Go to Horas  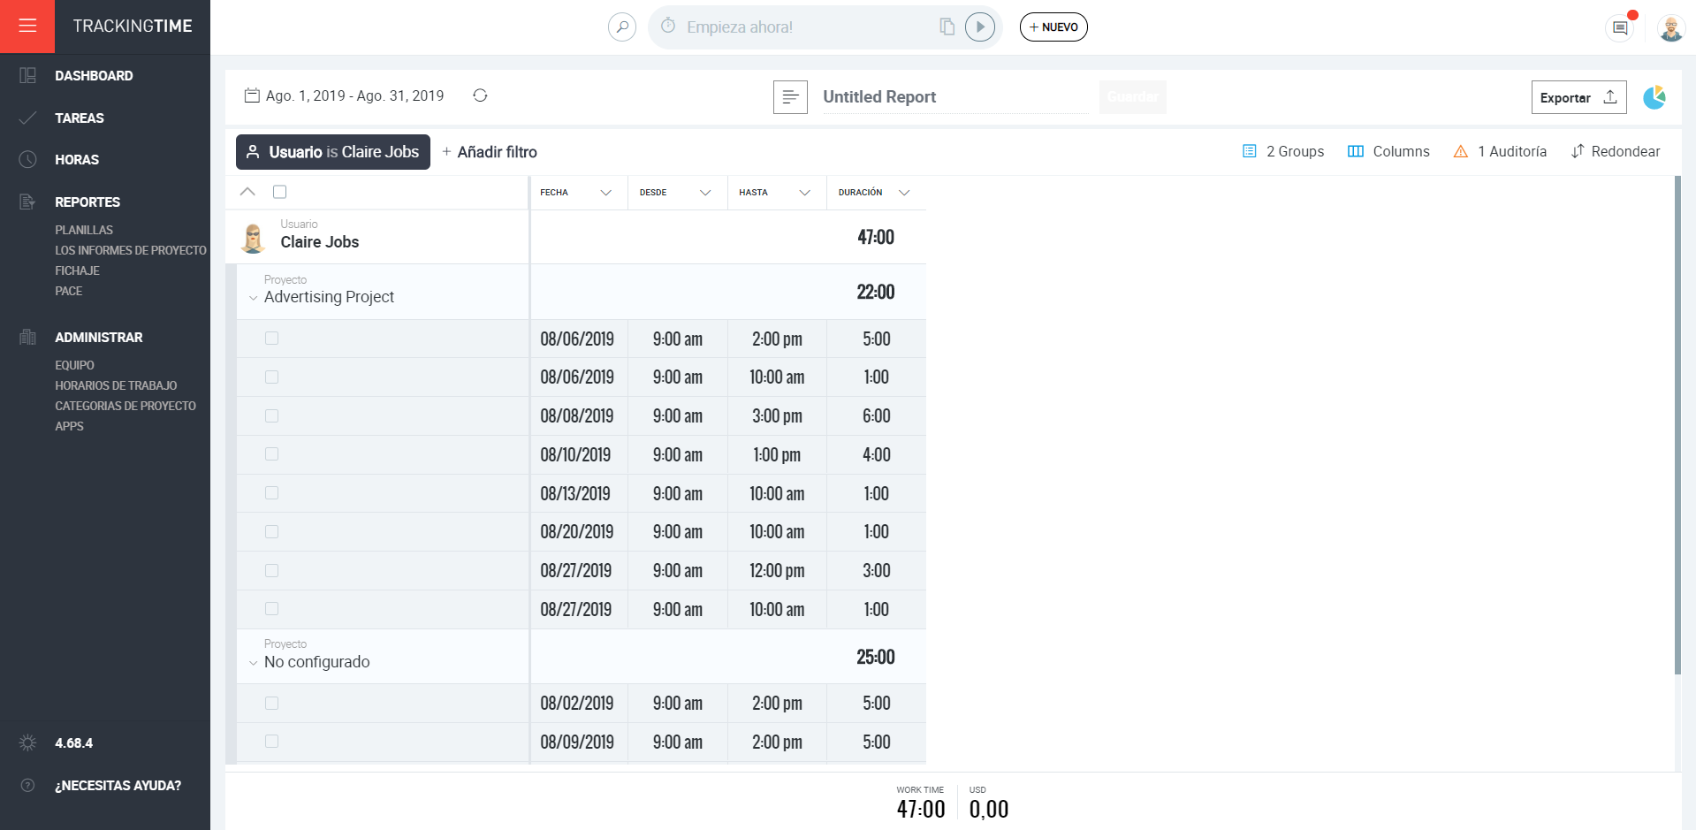77,159
